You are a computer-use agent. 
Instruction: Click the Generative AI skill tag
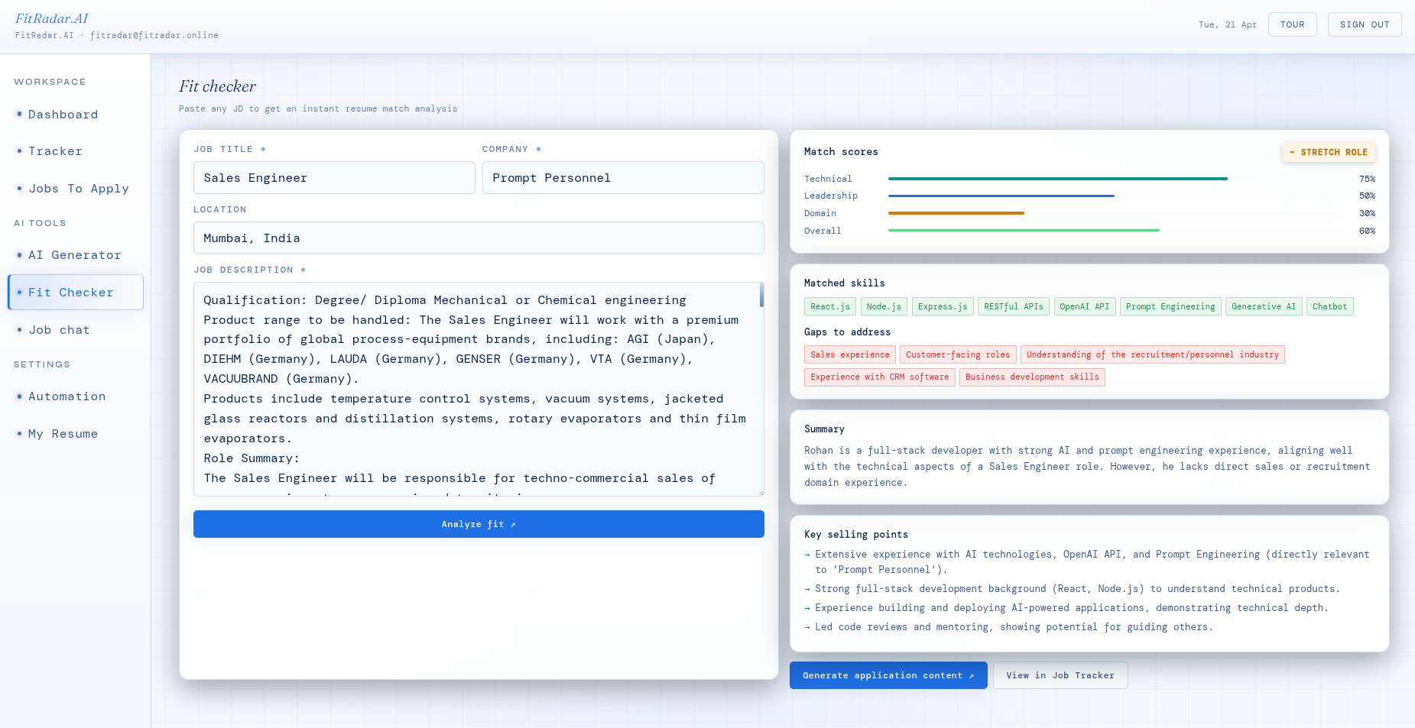click(1264, 306)
